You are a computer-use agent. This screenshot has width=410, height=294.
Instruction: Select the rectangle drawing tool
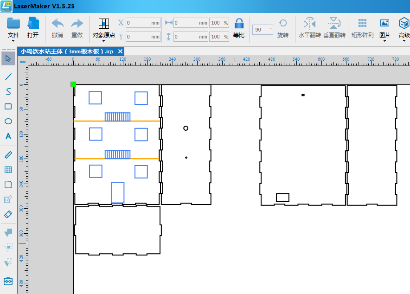[8, 106]
